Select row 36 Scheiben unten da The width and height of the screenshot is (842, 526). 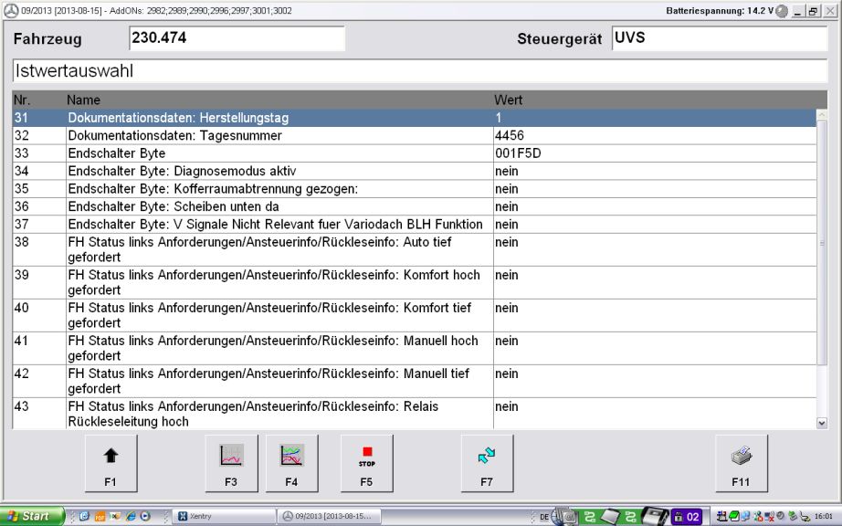click(x=415, y=206)
